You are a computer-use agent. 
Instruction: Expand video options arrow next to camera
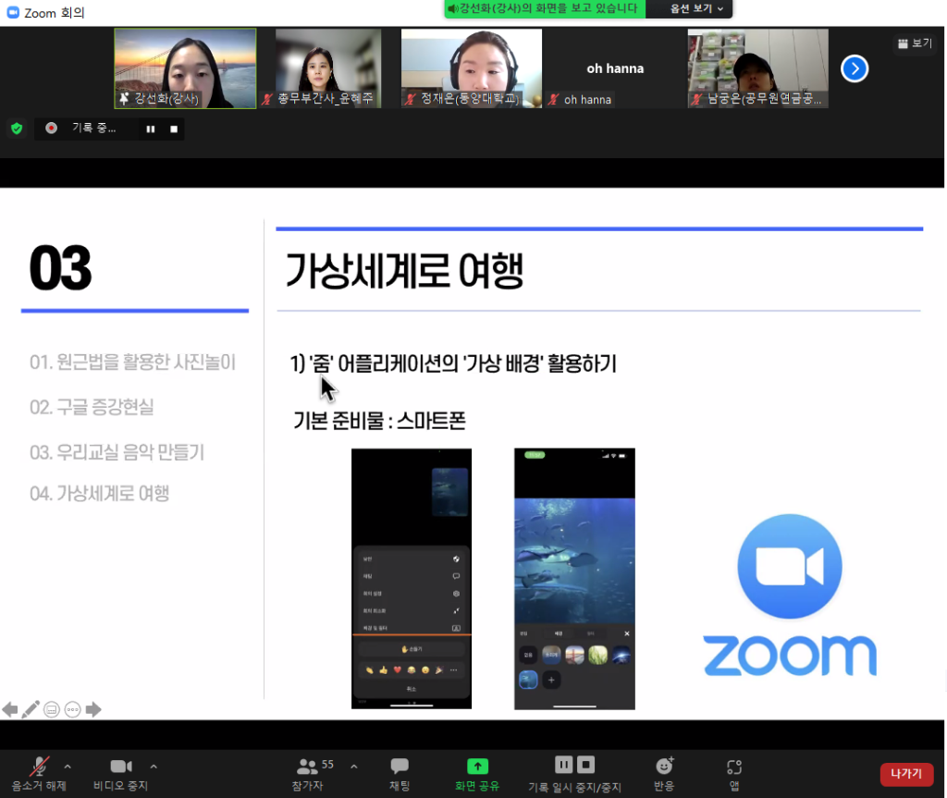154,766
